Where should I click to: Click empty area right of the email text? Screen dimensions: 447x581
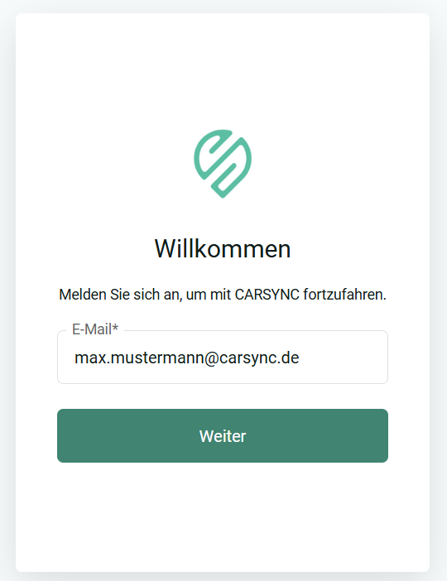[x=343, y=358]
